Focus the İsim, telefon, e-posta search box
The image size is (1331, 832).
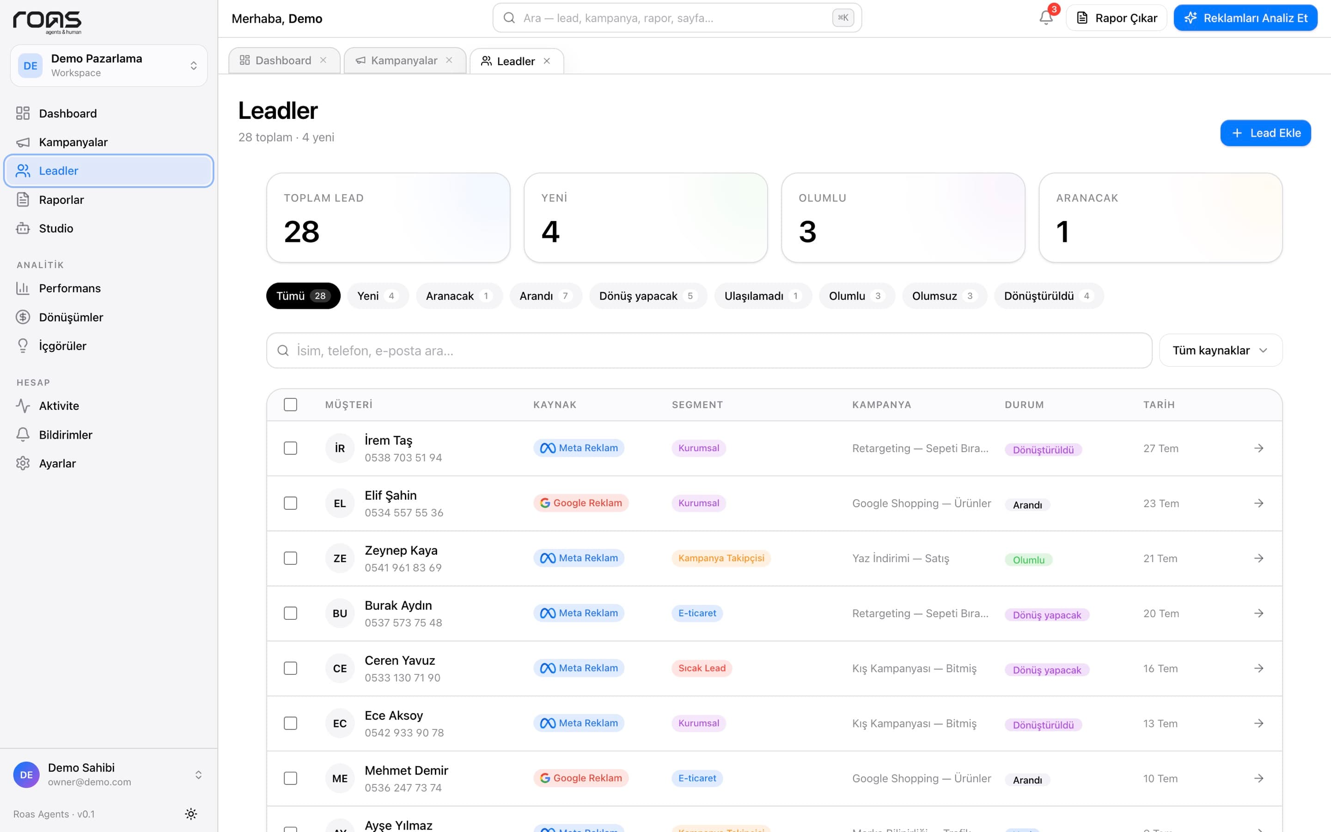[x=709, y=350]
